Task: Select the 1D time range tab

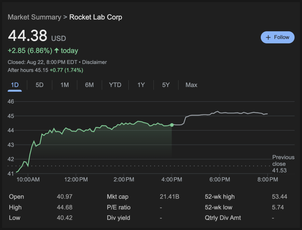Action: [x=15, y=85]
